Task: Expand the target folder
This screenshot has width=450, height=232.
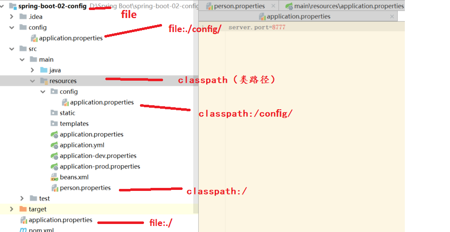Action: [12, 209]
